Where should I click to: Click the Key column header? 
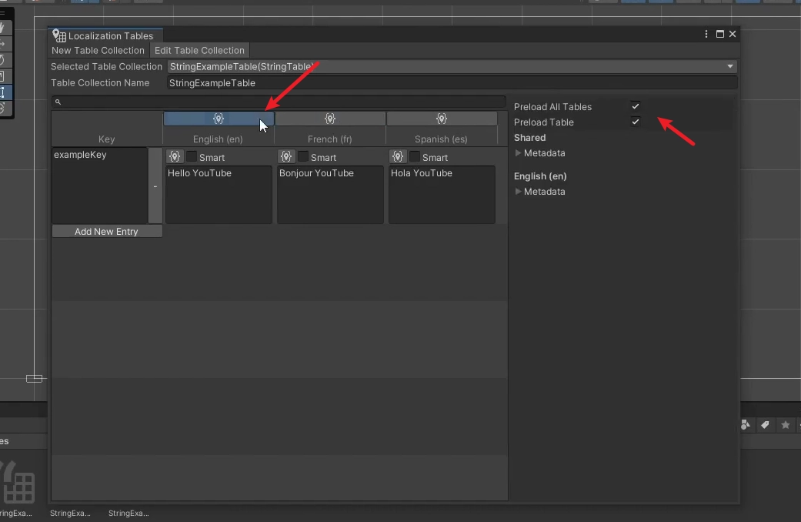click(107, 139)
